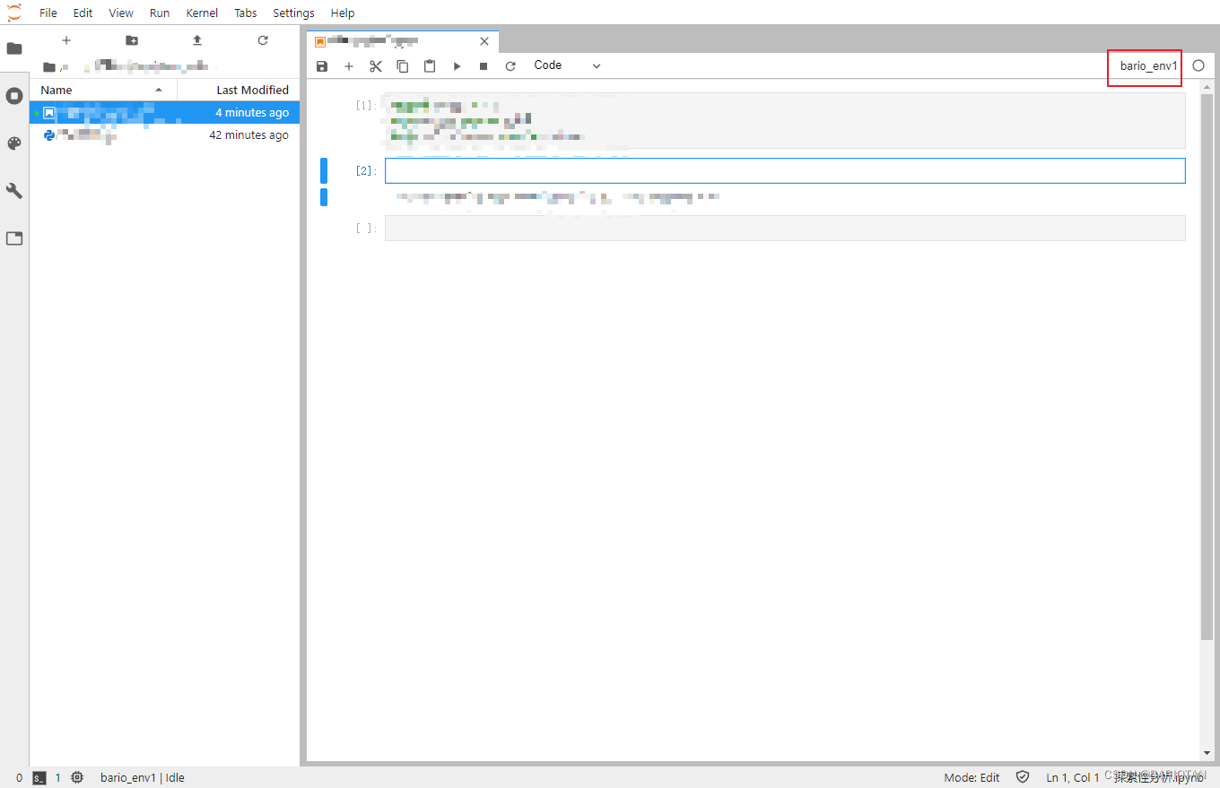
Task: Click Ln 1, Col 1 status entry
Action: coord(1072,777)
